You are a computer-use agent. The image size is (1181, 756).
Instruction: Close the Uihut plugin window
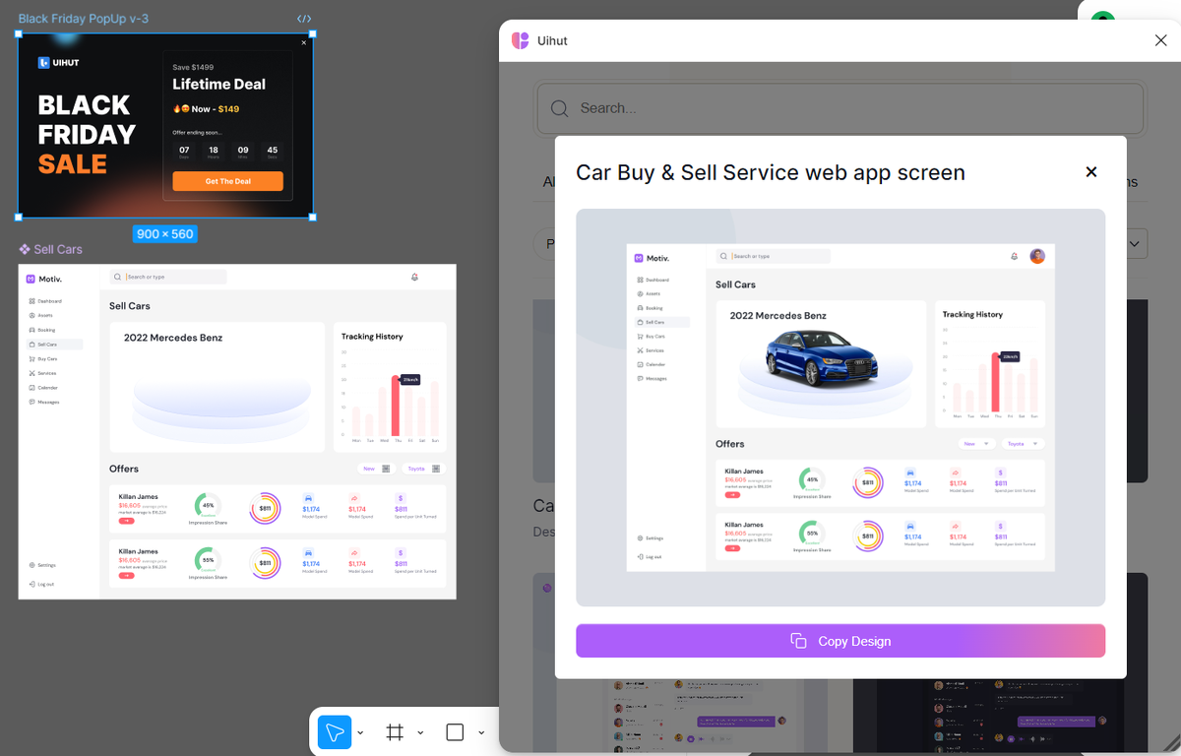(x=1160, y=40)
